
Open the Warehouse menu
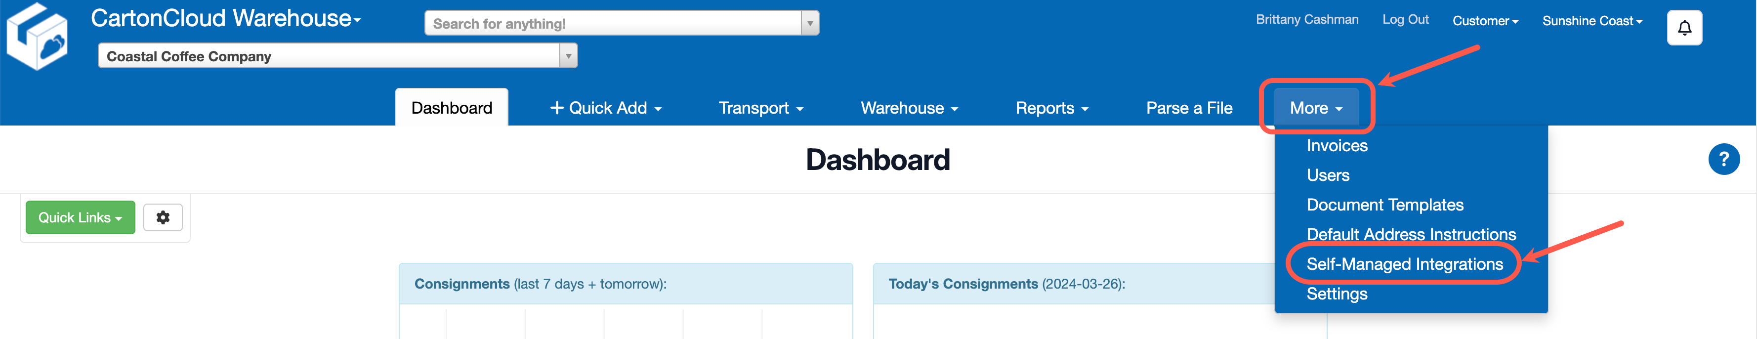909,108
